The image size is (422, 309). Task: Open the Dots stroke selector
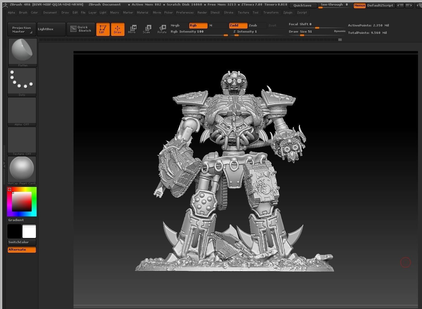(x=22, y=82)
